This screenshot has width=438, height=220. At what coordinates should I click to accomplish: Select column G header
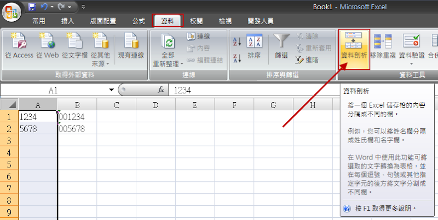coord(273,105)
